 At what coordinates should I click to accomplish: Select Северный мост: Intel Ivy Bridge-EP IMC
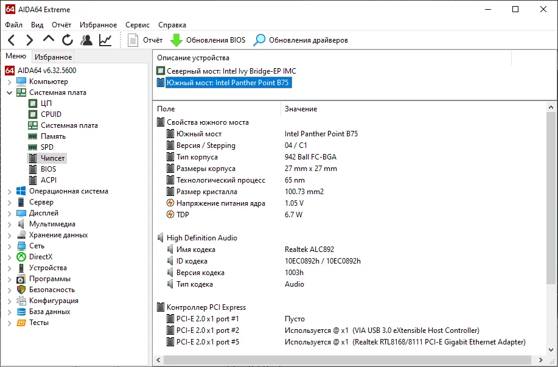point(231,71)
